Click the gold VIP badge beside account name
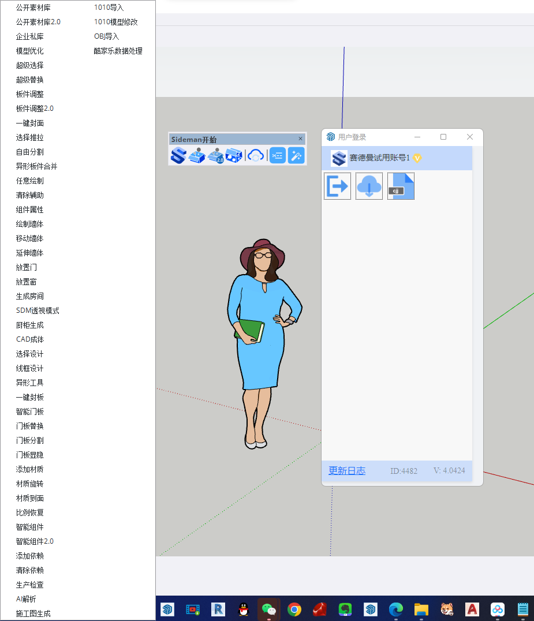The height and width of the screenshot is (621, 534). [417, 158]
